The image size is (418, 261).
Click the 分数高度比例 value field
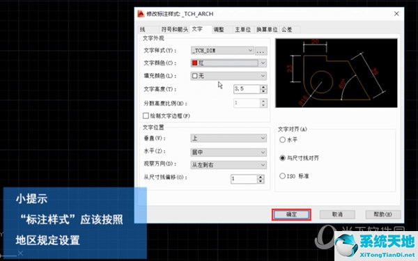click(247, 103)
